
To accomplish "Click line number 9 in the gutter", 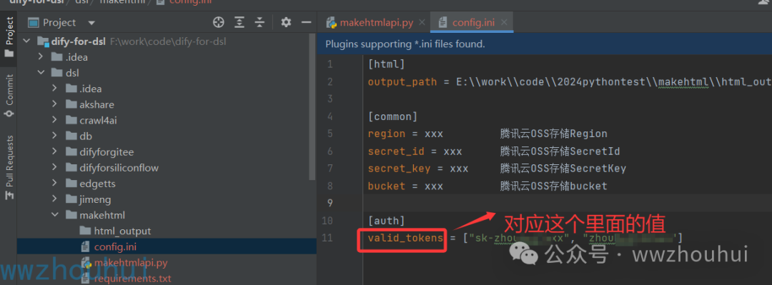I will (330, 204).
